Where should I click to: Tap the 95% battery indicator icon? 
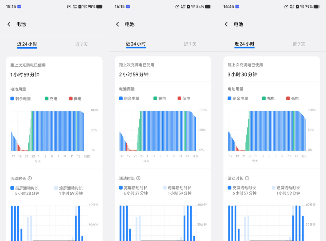99,7
